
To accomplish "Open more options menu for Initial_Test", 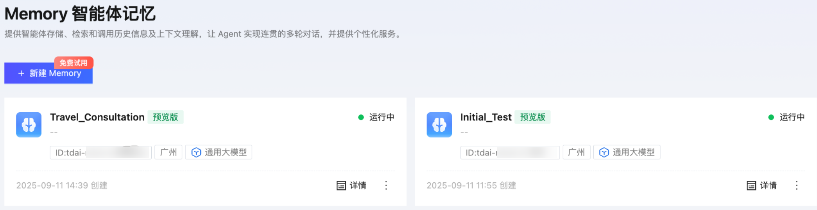I will pos(796,185).
